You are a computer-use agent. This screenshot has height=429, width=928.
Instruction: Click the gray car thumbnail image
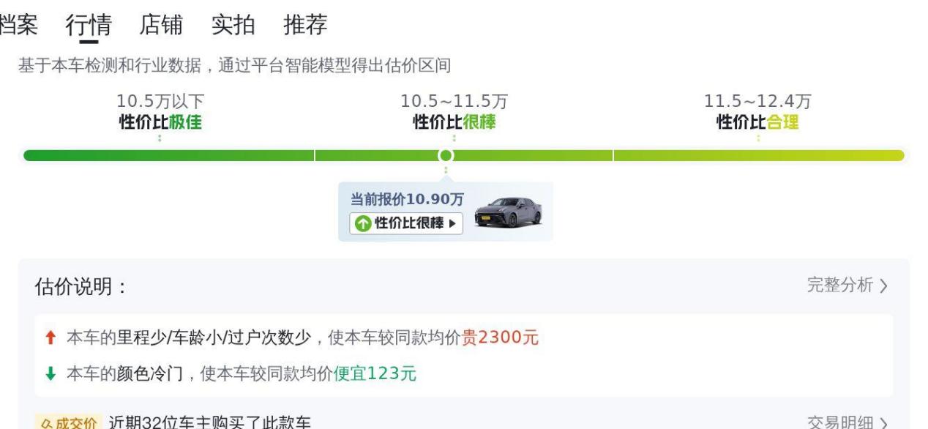pos(508,212)
